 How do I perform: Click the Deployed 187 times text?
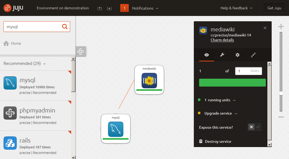pyautogui.click(x=35, y=147)
